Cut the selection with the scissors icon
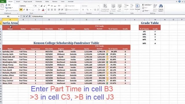This screenshot has width=185, height=104. (6, 5)
